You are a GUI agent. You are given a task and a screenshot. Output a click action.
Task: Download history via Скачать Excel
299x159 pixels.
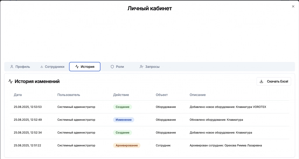[274, 82]
